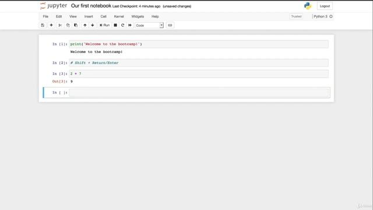Click the empty active code cell
Viewport: 373px width, 210px height.
coord(199,93)
